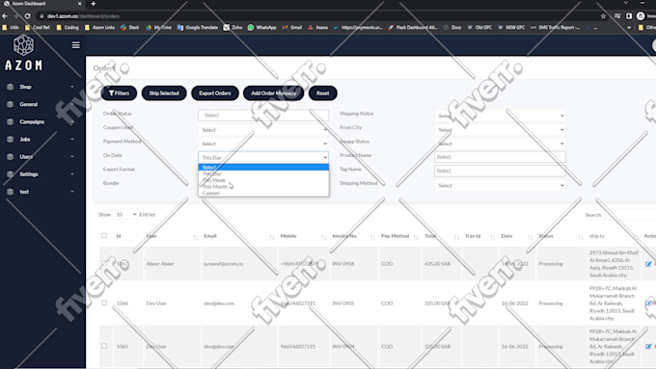Choose This Day option

point(263,173)
